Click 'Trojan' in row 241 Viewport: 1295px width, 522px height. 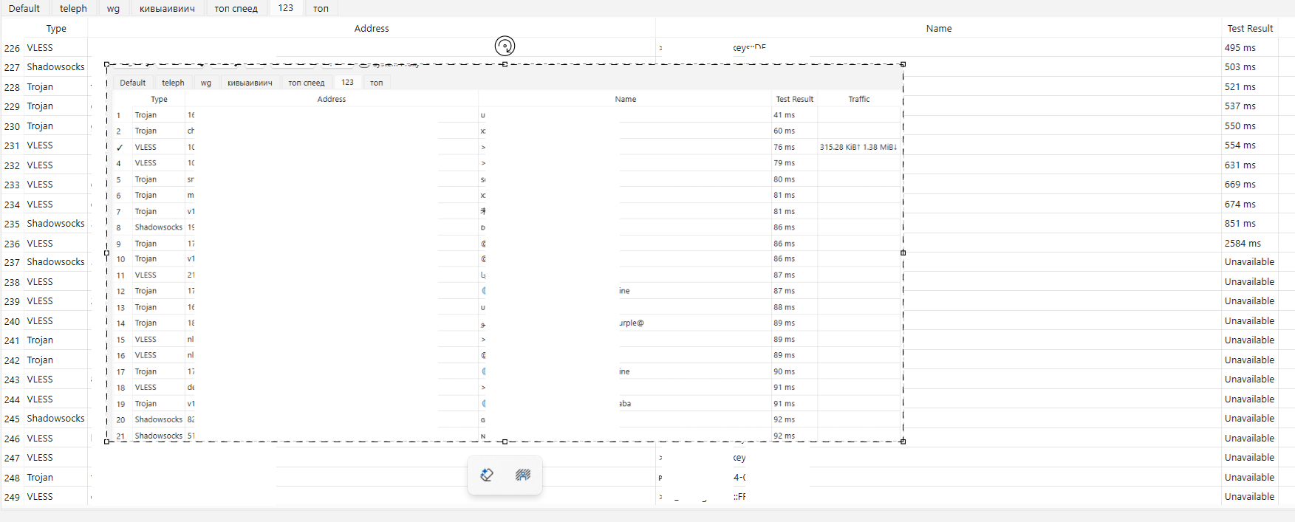[x=40, y=340]
